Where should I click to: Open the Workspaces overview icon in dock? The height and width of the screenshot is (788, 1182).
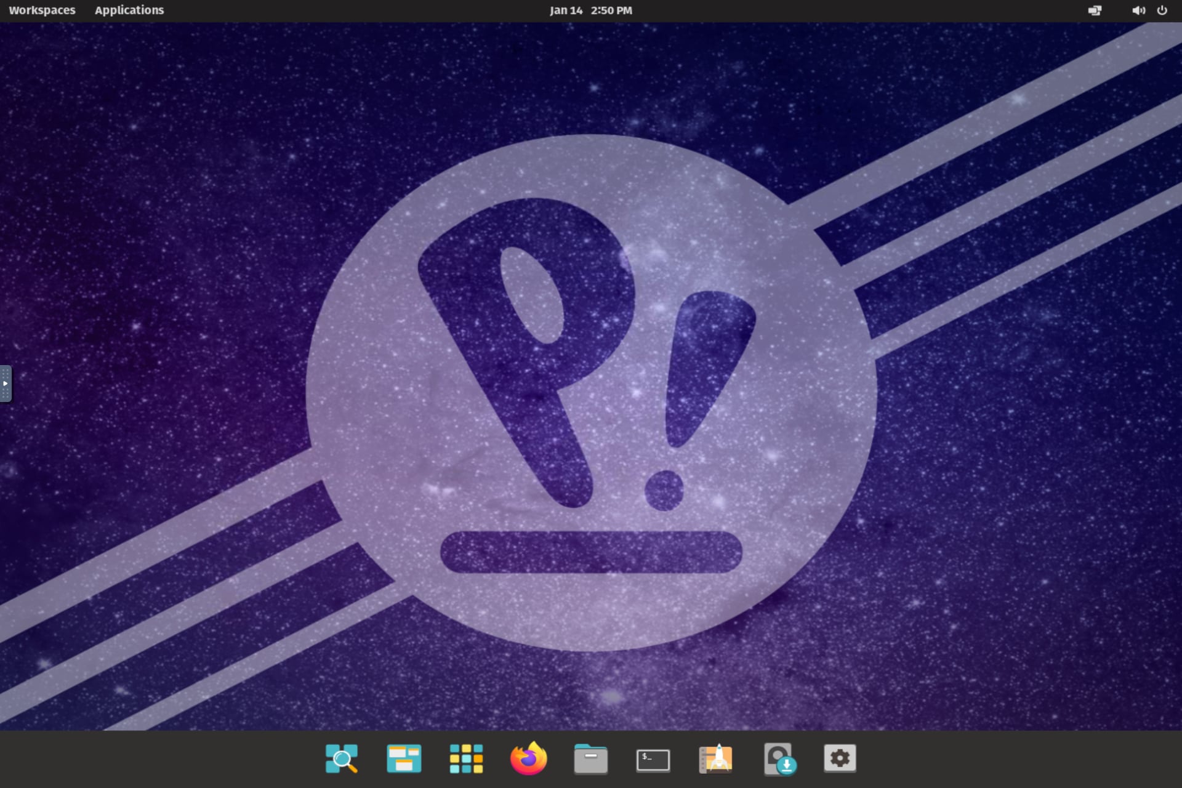(404, 758)
